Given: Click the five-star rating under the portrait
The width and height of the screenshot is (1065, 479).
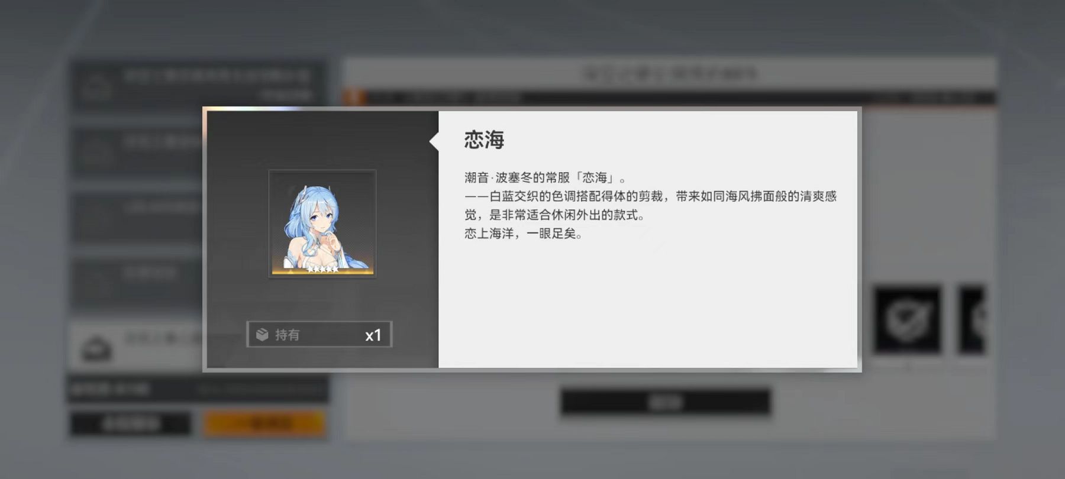Looking at the screenshot, I should click(322, 269).
